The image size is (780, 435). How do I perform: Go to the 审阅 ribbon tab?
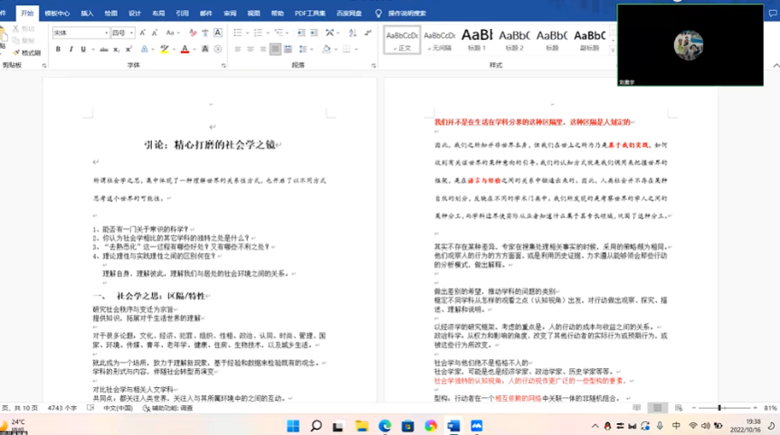pos(230,14)
